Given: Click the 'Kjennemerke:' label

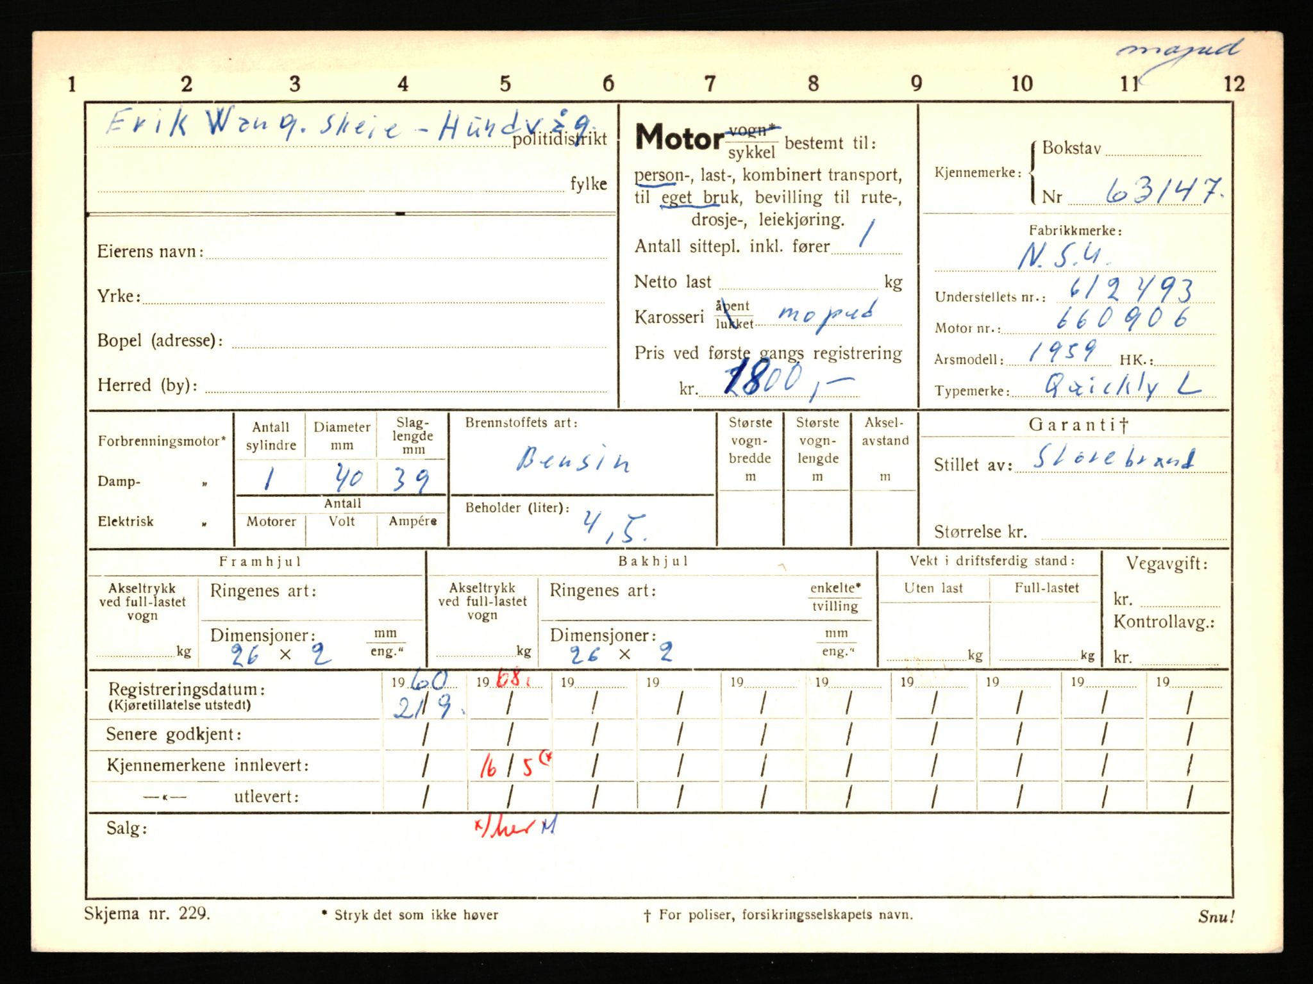Looking at the screenshot, I should [x=978, y=172].
